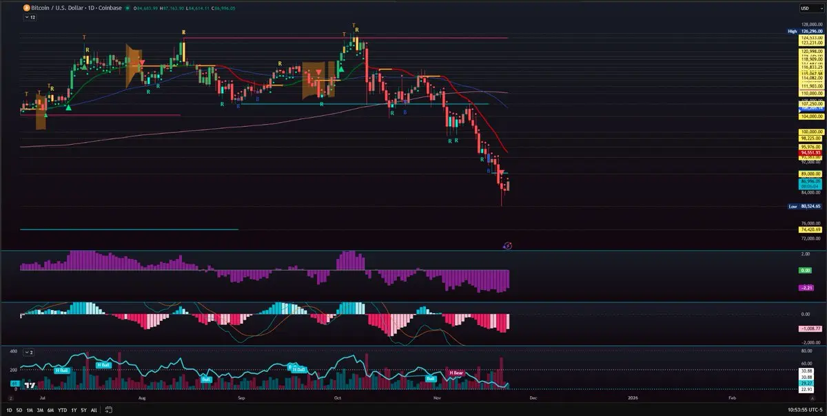This screenshot has width=827, height=416.
Task: Click the 100,000.00 price level label
Action: (x=812, y=131)
